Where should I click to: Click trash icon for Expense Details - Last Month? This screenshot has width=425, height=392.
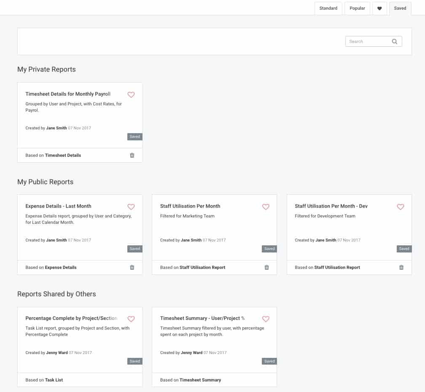(132, 267)
